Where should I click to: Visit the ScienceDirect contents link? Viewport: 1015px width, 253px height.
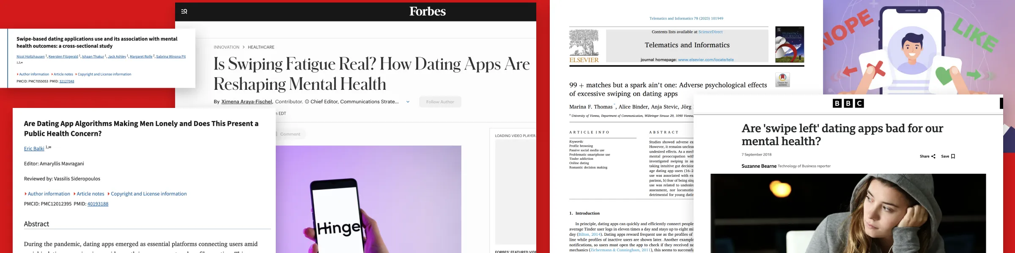click(710, 32)
